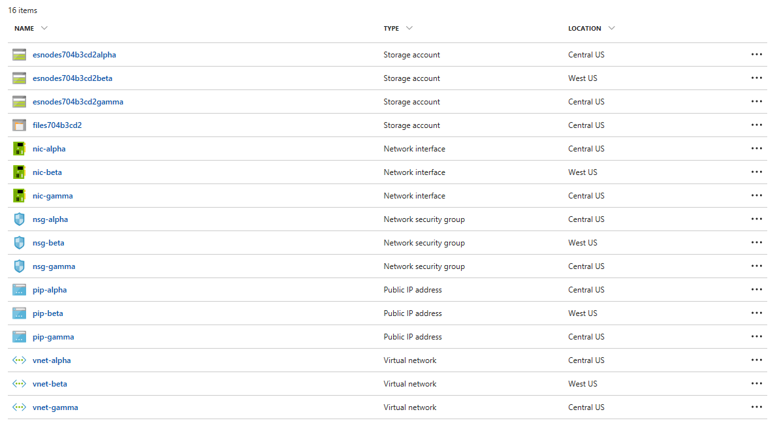Open the pip-alpha public IP link
The height and width of the screenshot is (444, 779).
[50, 290]
